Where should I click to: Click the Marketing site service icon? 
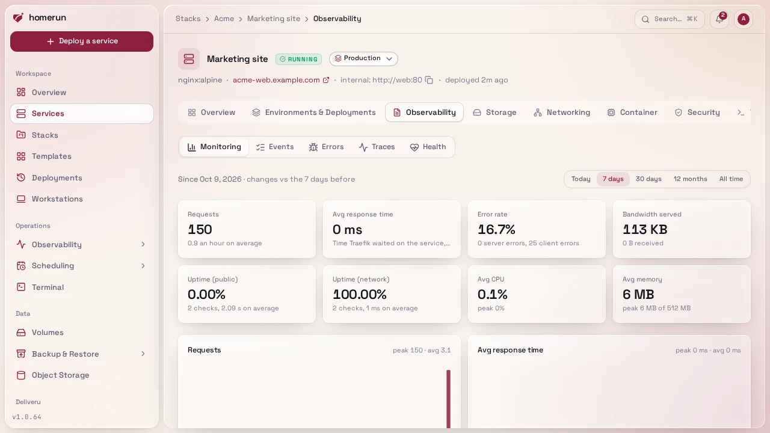[189, 59]
